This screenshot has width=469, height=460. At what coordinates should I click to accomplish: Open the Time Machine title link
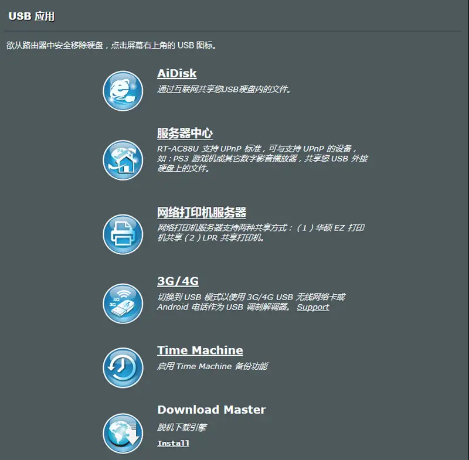click(x=200, y=350)
